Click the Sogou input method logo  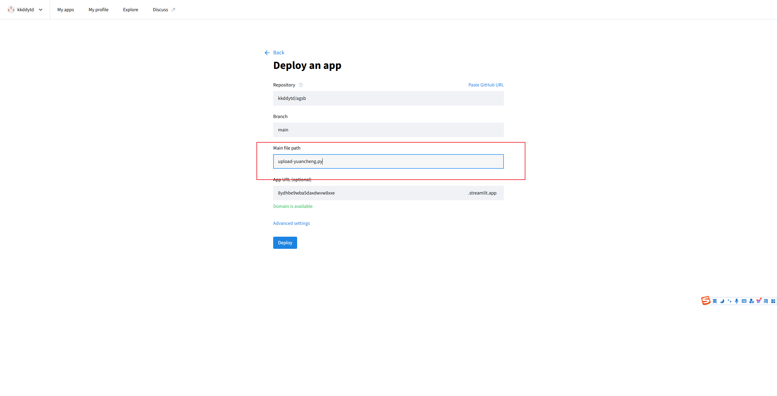click(706, 301)
